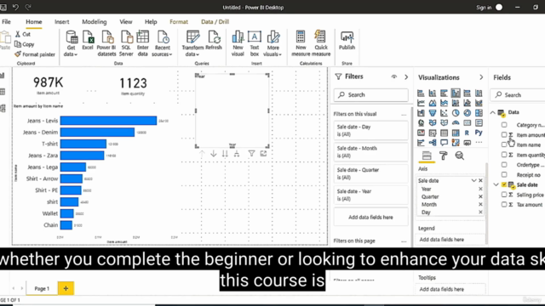Screen dimensions: 545x306
Task: Check the Tax amount field
Action: (x=504, y=205)
